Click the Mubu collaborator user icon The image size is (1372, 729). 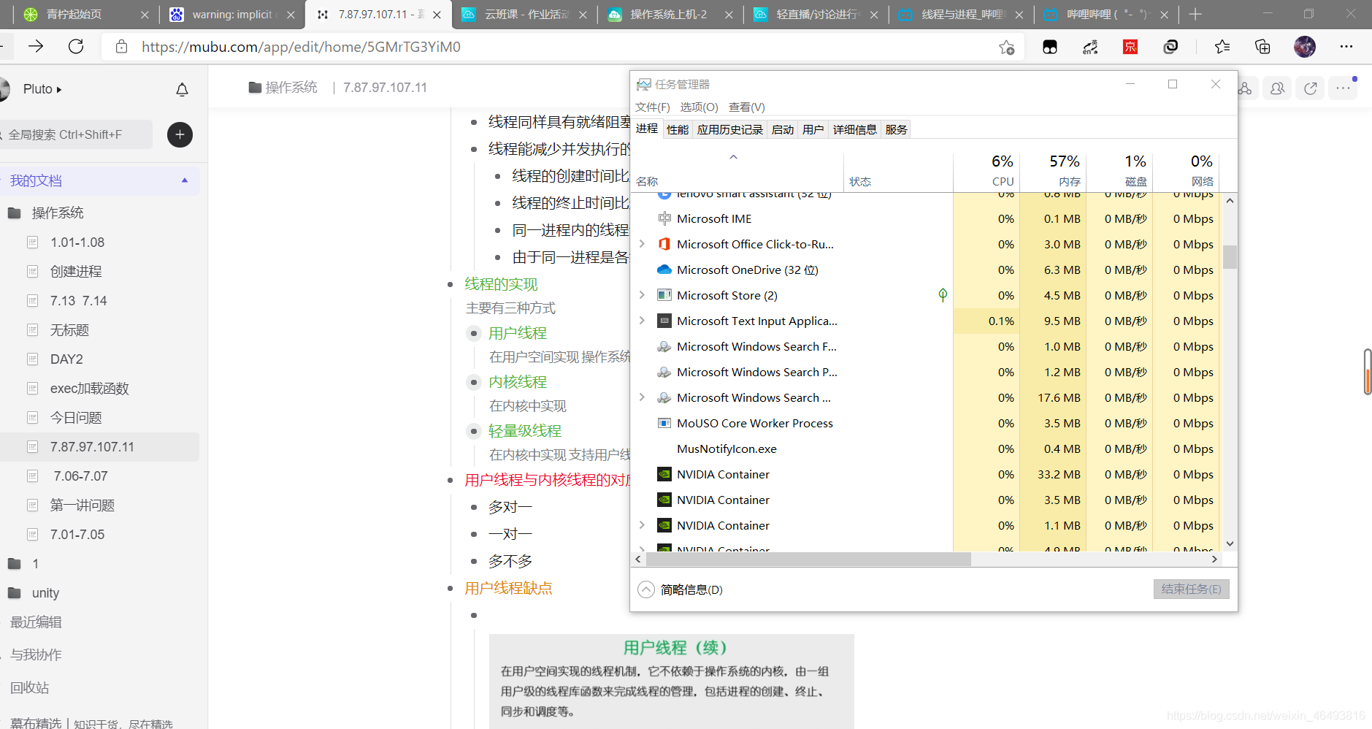(x=1277, y=88)
